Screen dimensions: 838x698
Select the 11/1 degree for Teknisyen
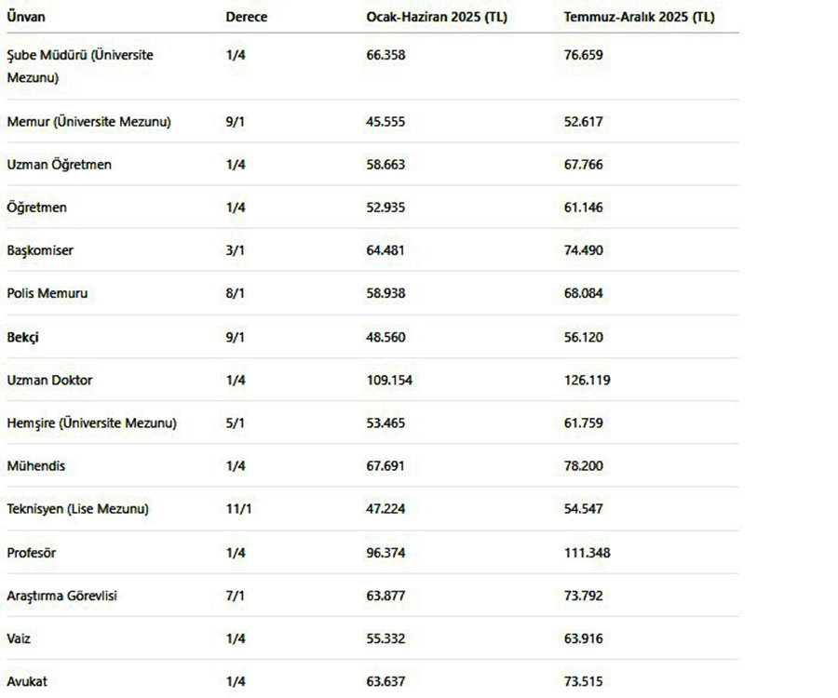point(238,509)
